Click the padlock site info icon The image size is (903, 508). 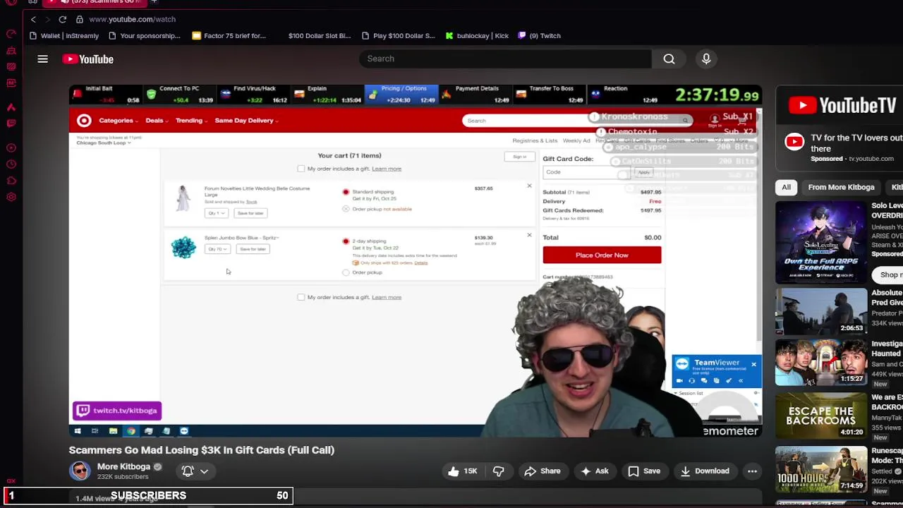pos(80,19)
